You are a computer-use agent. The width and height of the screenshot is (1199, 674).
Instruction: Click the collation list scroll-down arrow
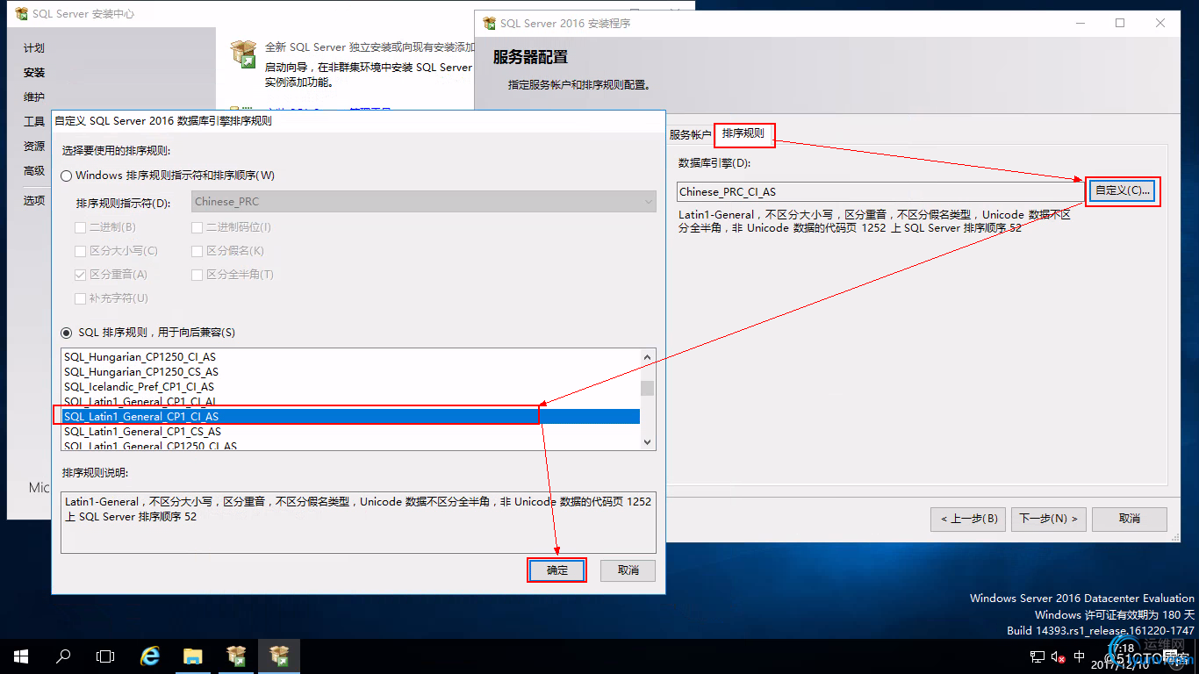coord(648,442)
